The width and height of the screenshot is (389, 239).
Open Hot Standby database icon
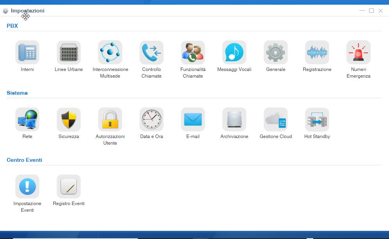tap(317, 119)
